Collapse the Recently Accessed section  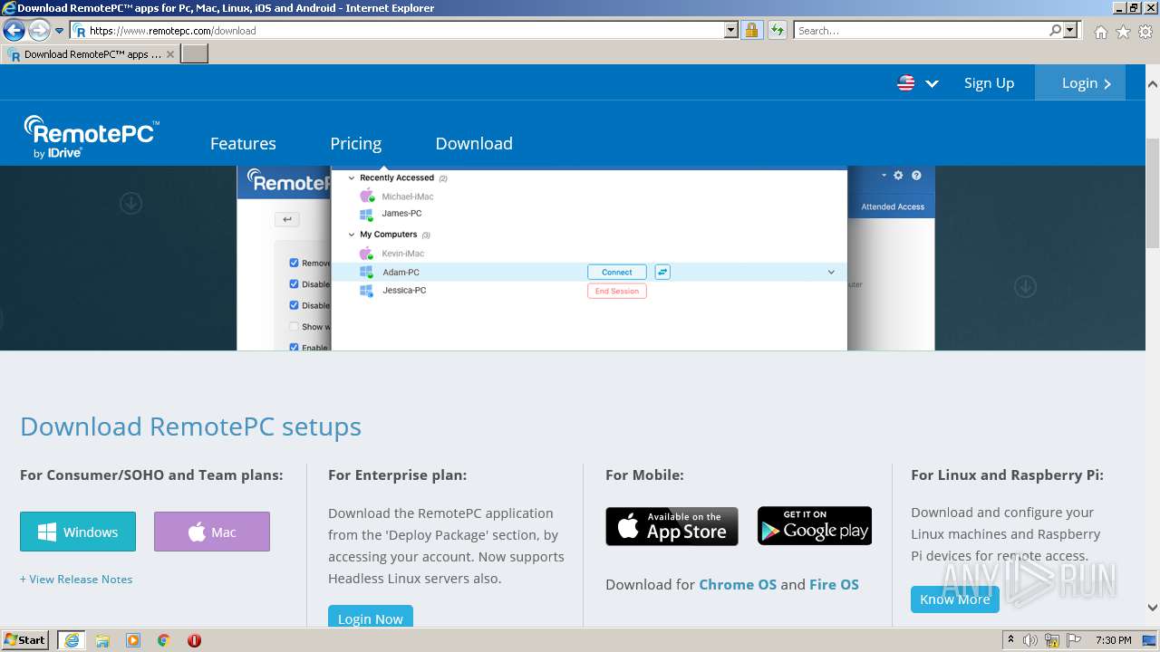[352, 177]
